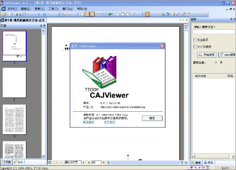This screenshot has height=170, width=236.
Task: Select page 1 thumbnail
Action: click(15, 46)
